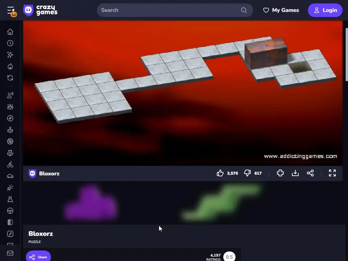
Task: Click the Bloxorz game canvas
Action: click(182, 93)
